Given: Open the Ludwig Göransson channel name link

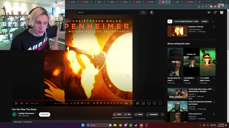Looking at the screenshot, I should pyautogui.click(x=26, y=113).
